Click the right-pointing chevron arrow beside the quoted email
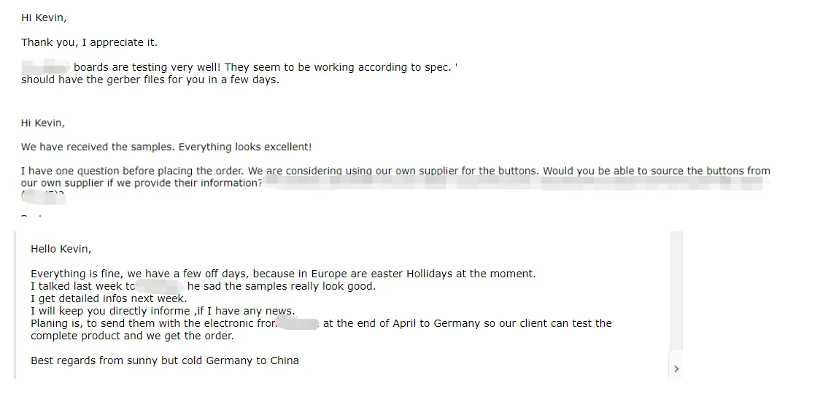Viewport: 839px width, 405px height. [x=676, y=369]
